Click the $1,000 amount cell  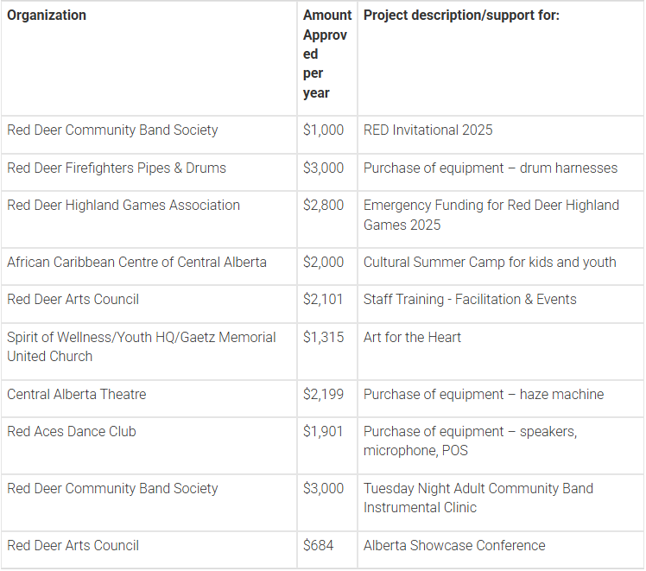pos(323,130)
